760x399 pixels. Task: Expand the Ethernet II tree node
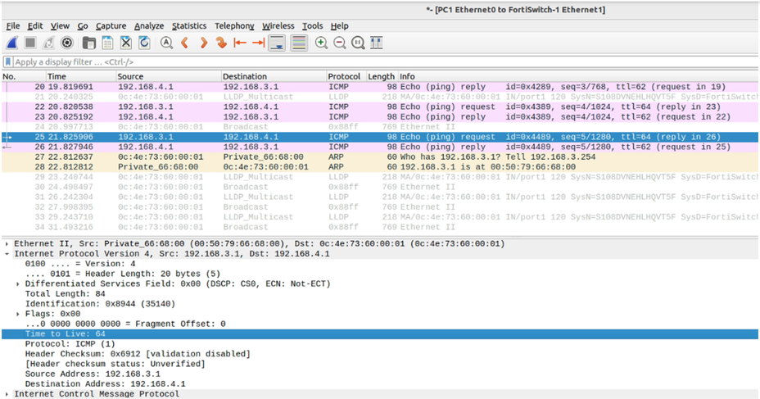point(7,244)
